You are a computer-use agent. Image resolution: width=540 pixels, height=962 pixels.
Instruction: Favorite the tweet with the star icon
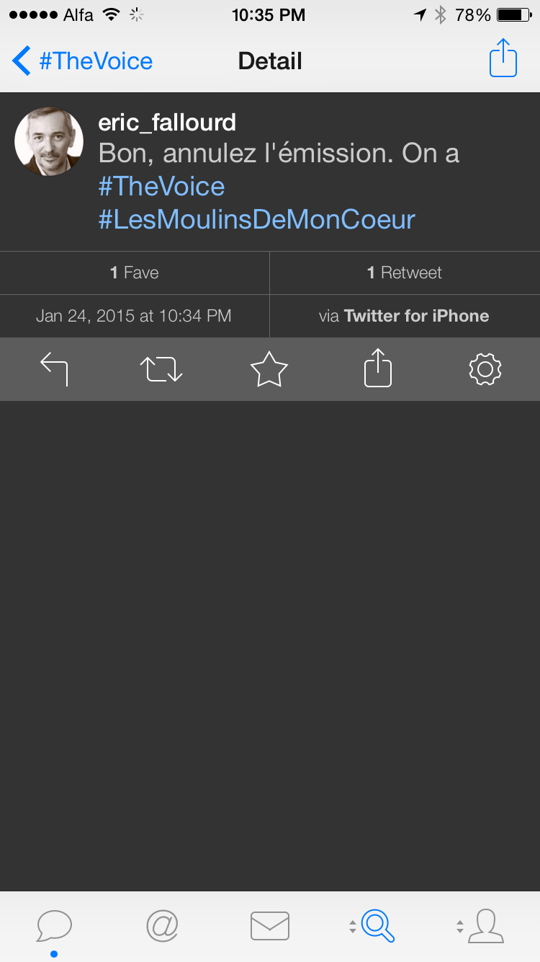269,369
